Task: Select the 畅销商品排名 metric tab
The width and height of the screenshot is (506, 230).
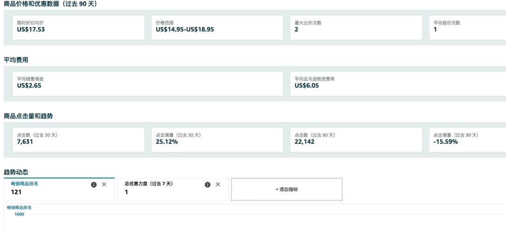Action: 59,189
